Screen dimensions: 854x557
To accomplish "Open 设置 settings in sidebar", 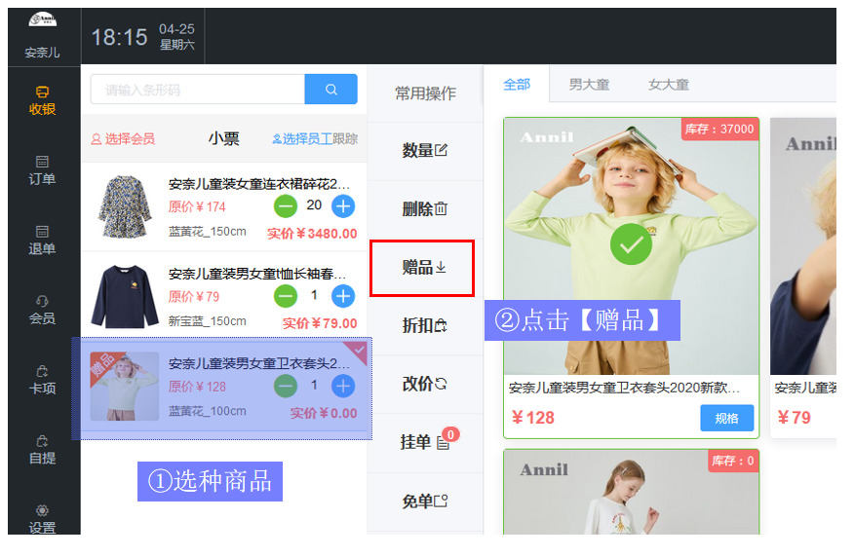I will point(42,518).
